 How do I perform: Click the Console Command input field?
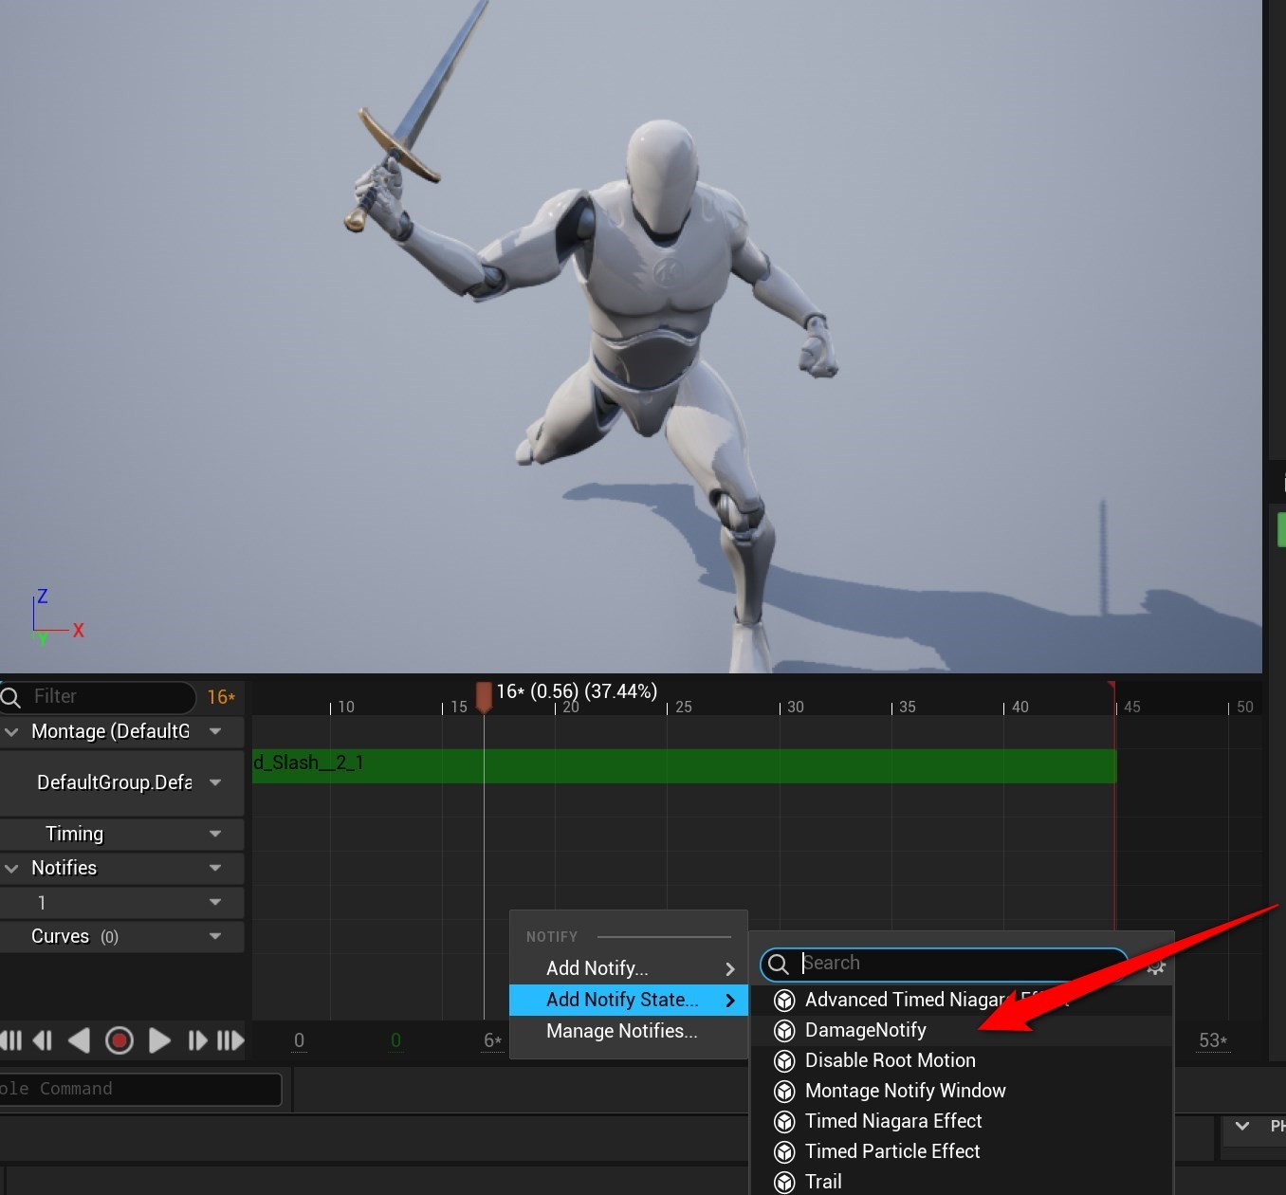click(x=142, y=1089)
